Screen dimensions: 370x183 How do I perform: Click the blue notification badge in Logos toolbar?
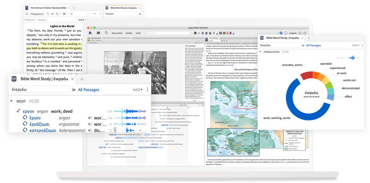click(281, 33)
